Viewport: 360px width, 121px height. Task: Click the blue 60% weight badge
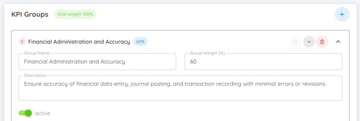[x=140, y=42]
